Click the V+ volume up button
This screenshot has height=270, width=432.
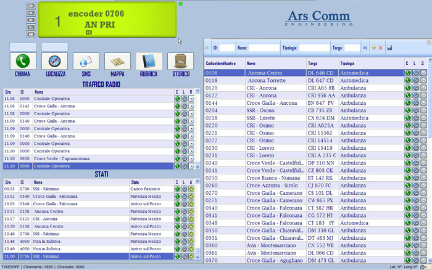pos(31,20)
